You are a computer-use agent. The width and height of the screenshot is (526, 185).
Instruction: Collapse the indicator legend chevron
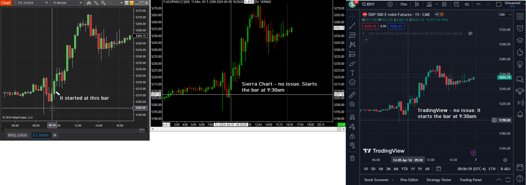366,40
